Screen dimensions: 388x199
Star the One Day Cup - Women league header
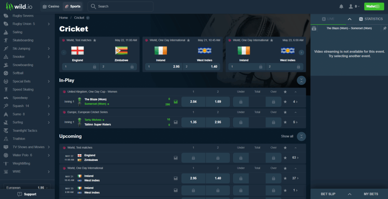pos(285,92)
